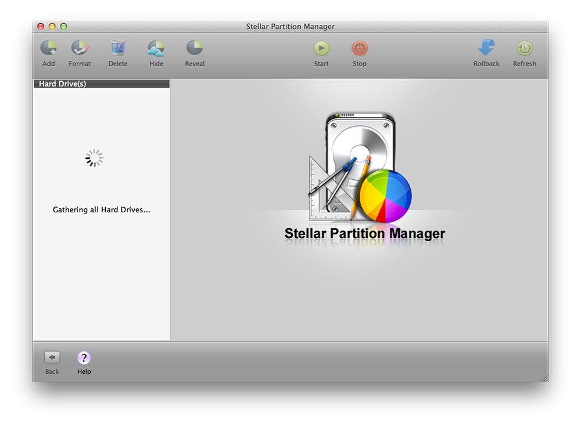This screenshot has height=427, width=581.
Task: Maximize window with green button
Action: pyautogui.click(x=64, y=26)
